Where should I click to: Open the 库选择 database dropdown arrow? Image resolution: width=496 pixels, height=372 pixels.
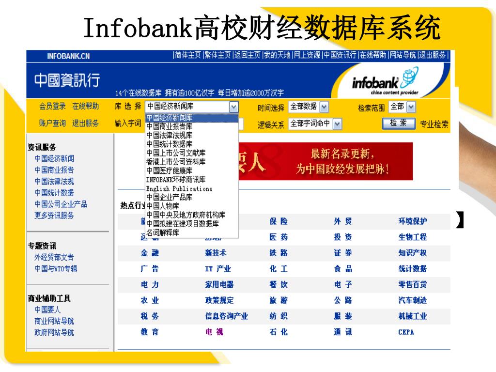(233, 107)
